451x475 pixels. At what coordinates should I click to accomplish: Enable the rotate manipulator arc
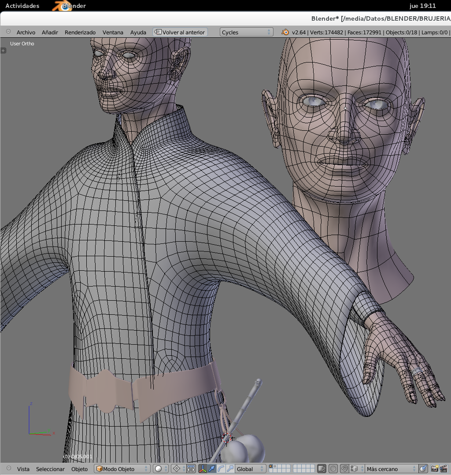pos(221,469)
